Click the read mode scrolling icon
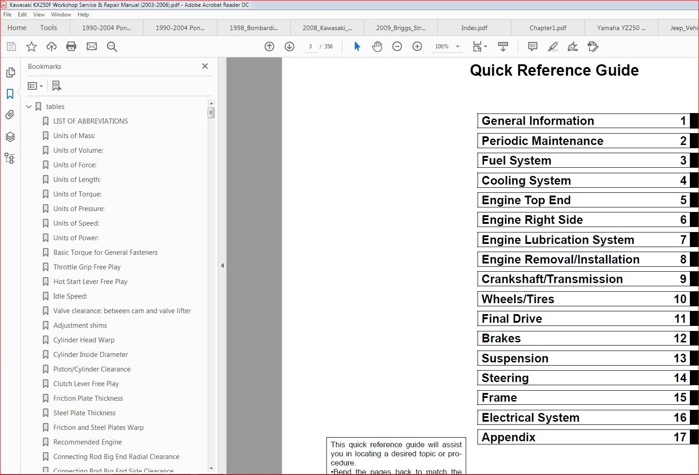The width and height of the screenshot is (699, 475). click(503, 46)
